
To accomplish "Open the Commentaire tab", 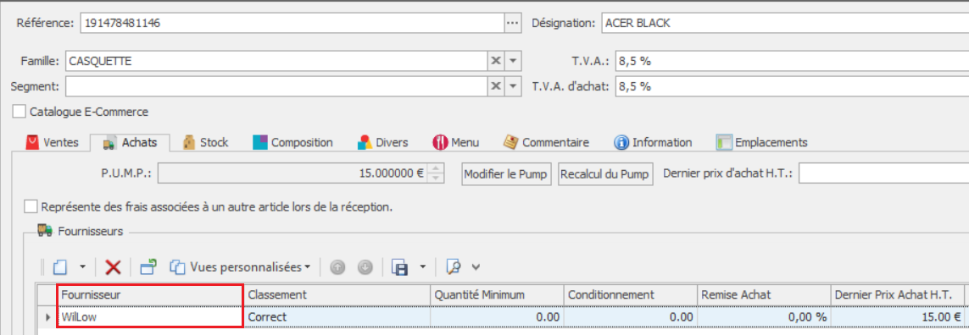I will [546, 142].
